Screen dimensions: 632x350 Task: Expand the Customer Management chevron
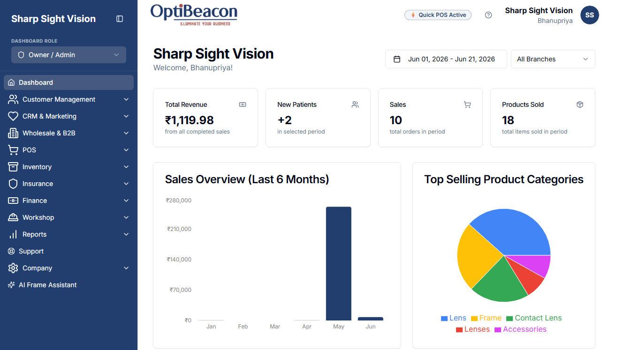pyautogui.click(x=126, y=99)
